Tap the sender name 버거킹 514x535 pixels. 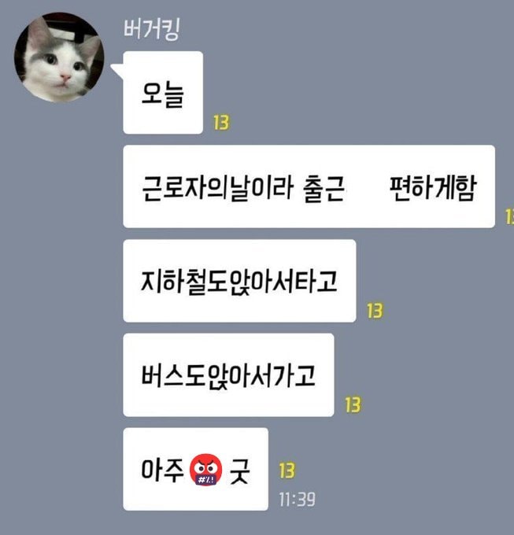(x=152, y=29)
